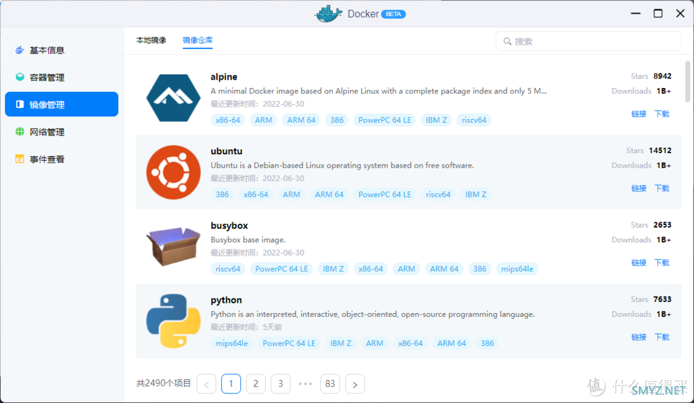Click 下载 to download python
694x403 pixels.
pos(662,337)
